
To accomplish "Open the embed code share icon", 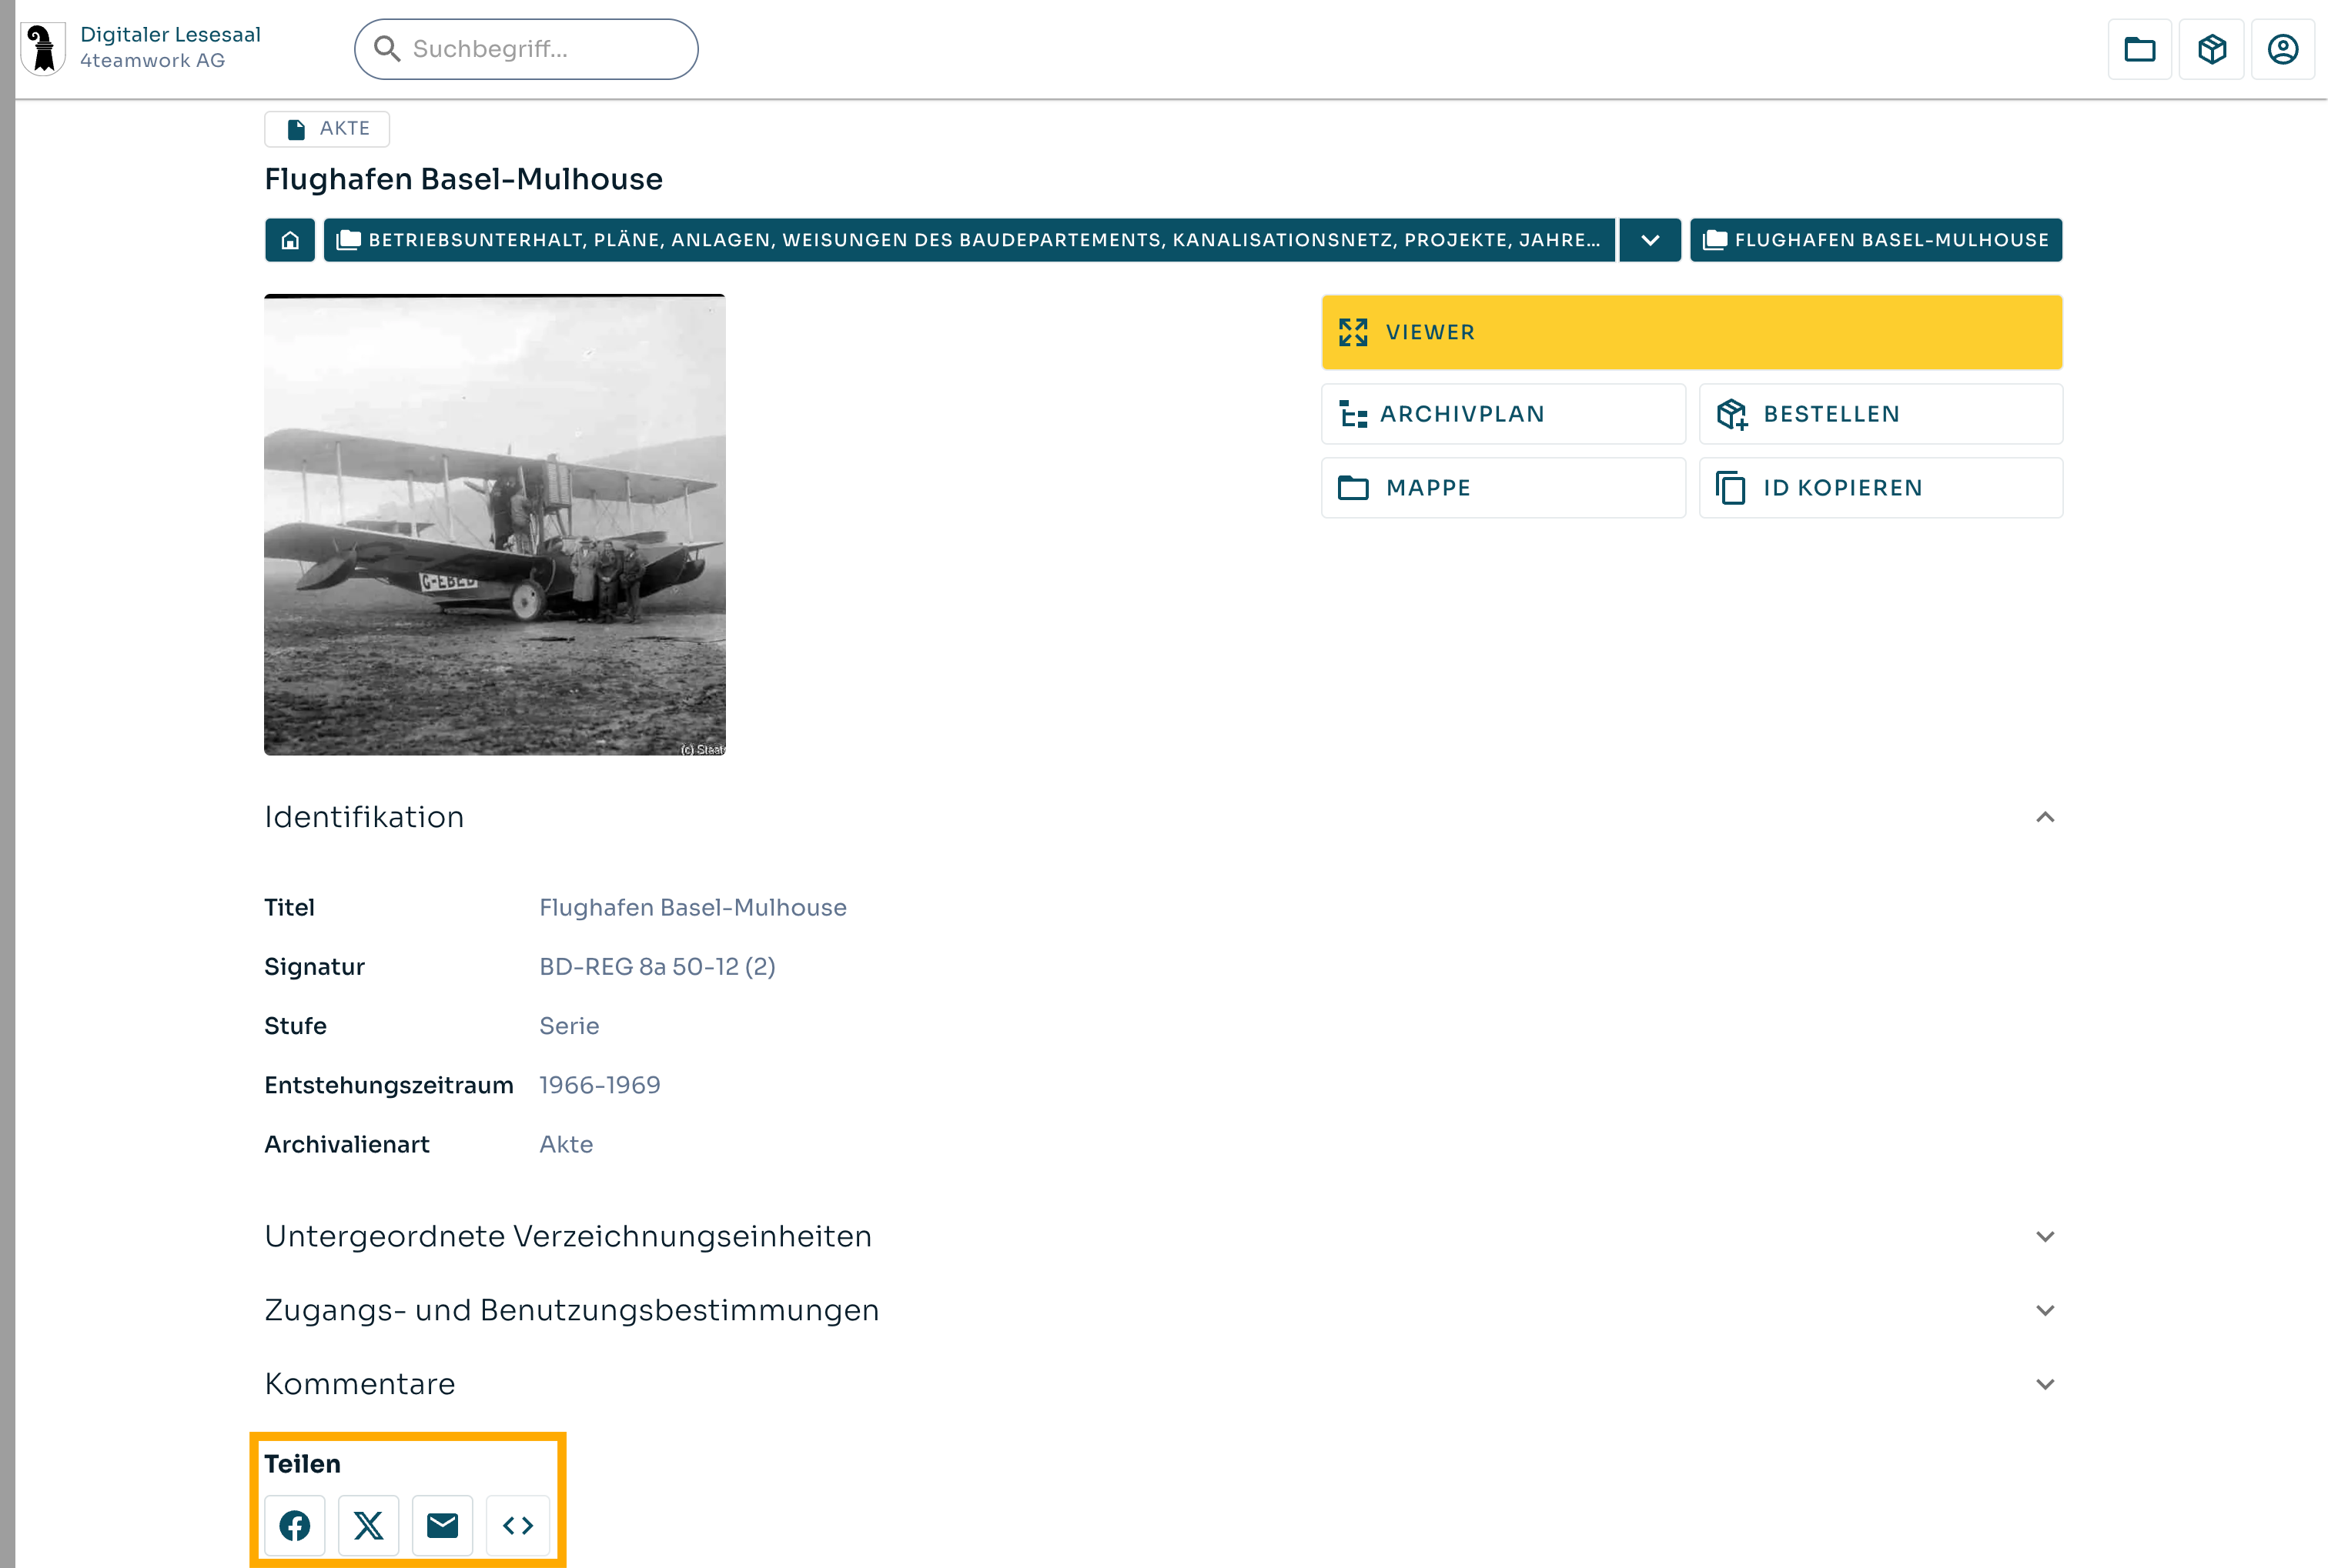I will click(x=517, y=1526).
